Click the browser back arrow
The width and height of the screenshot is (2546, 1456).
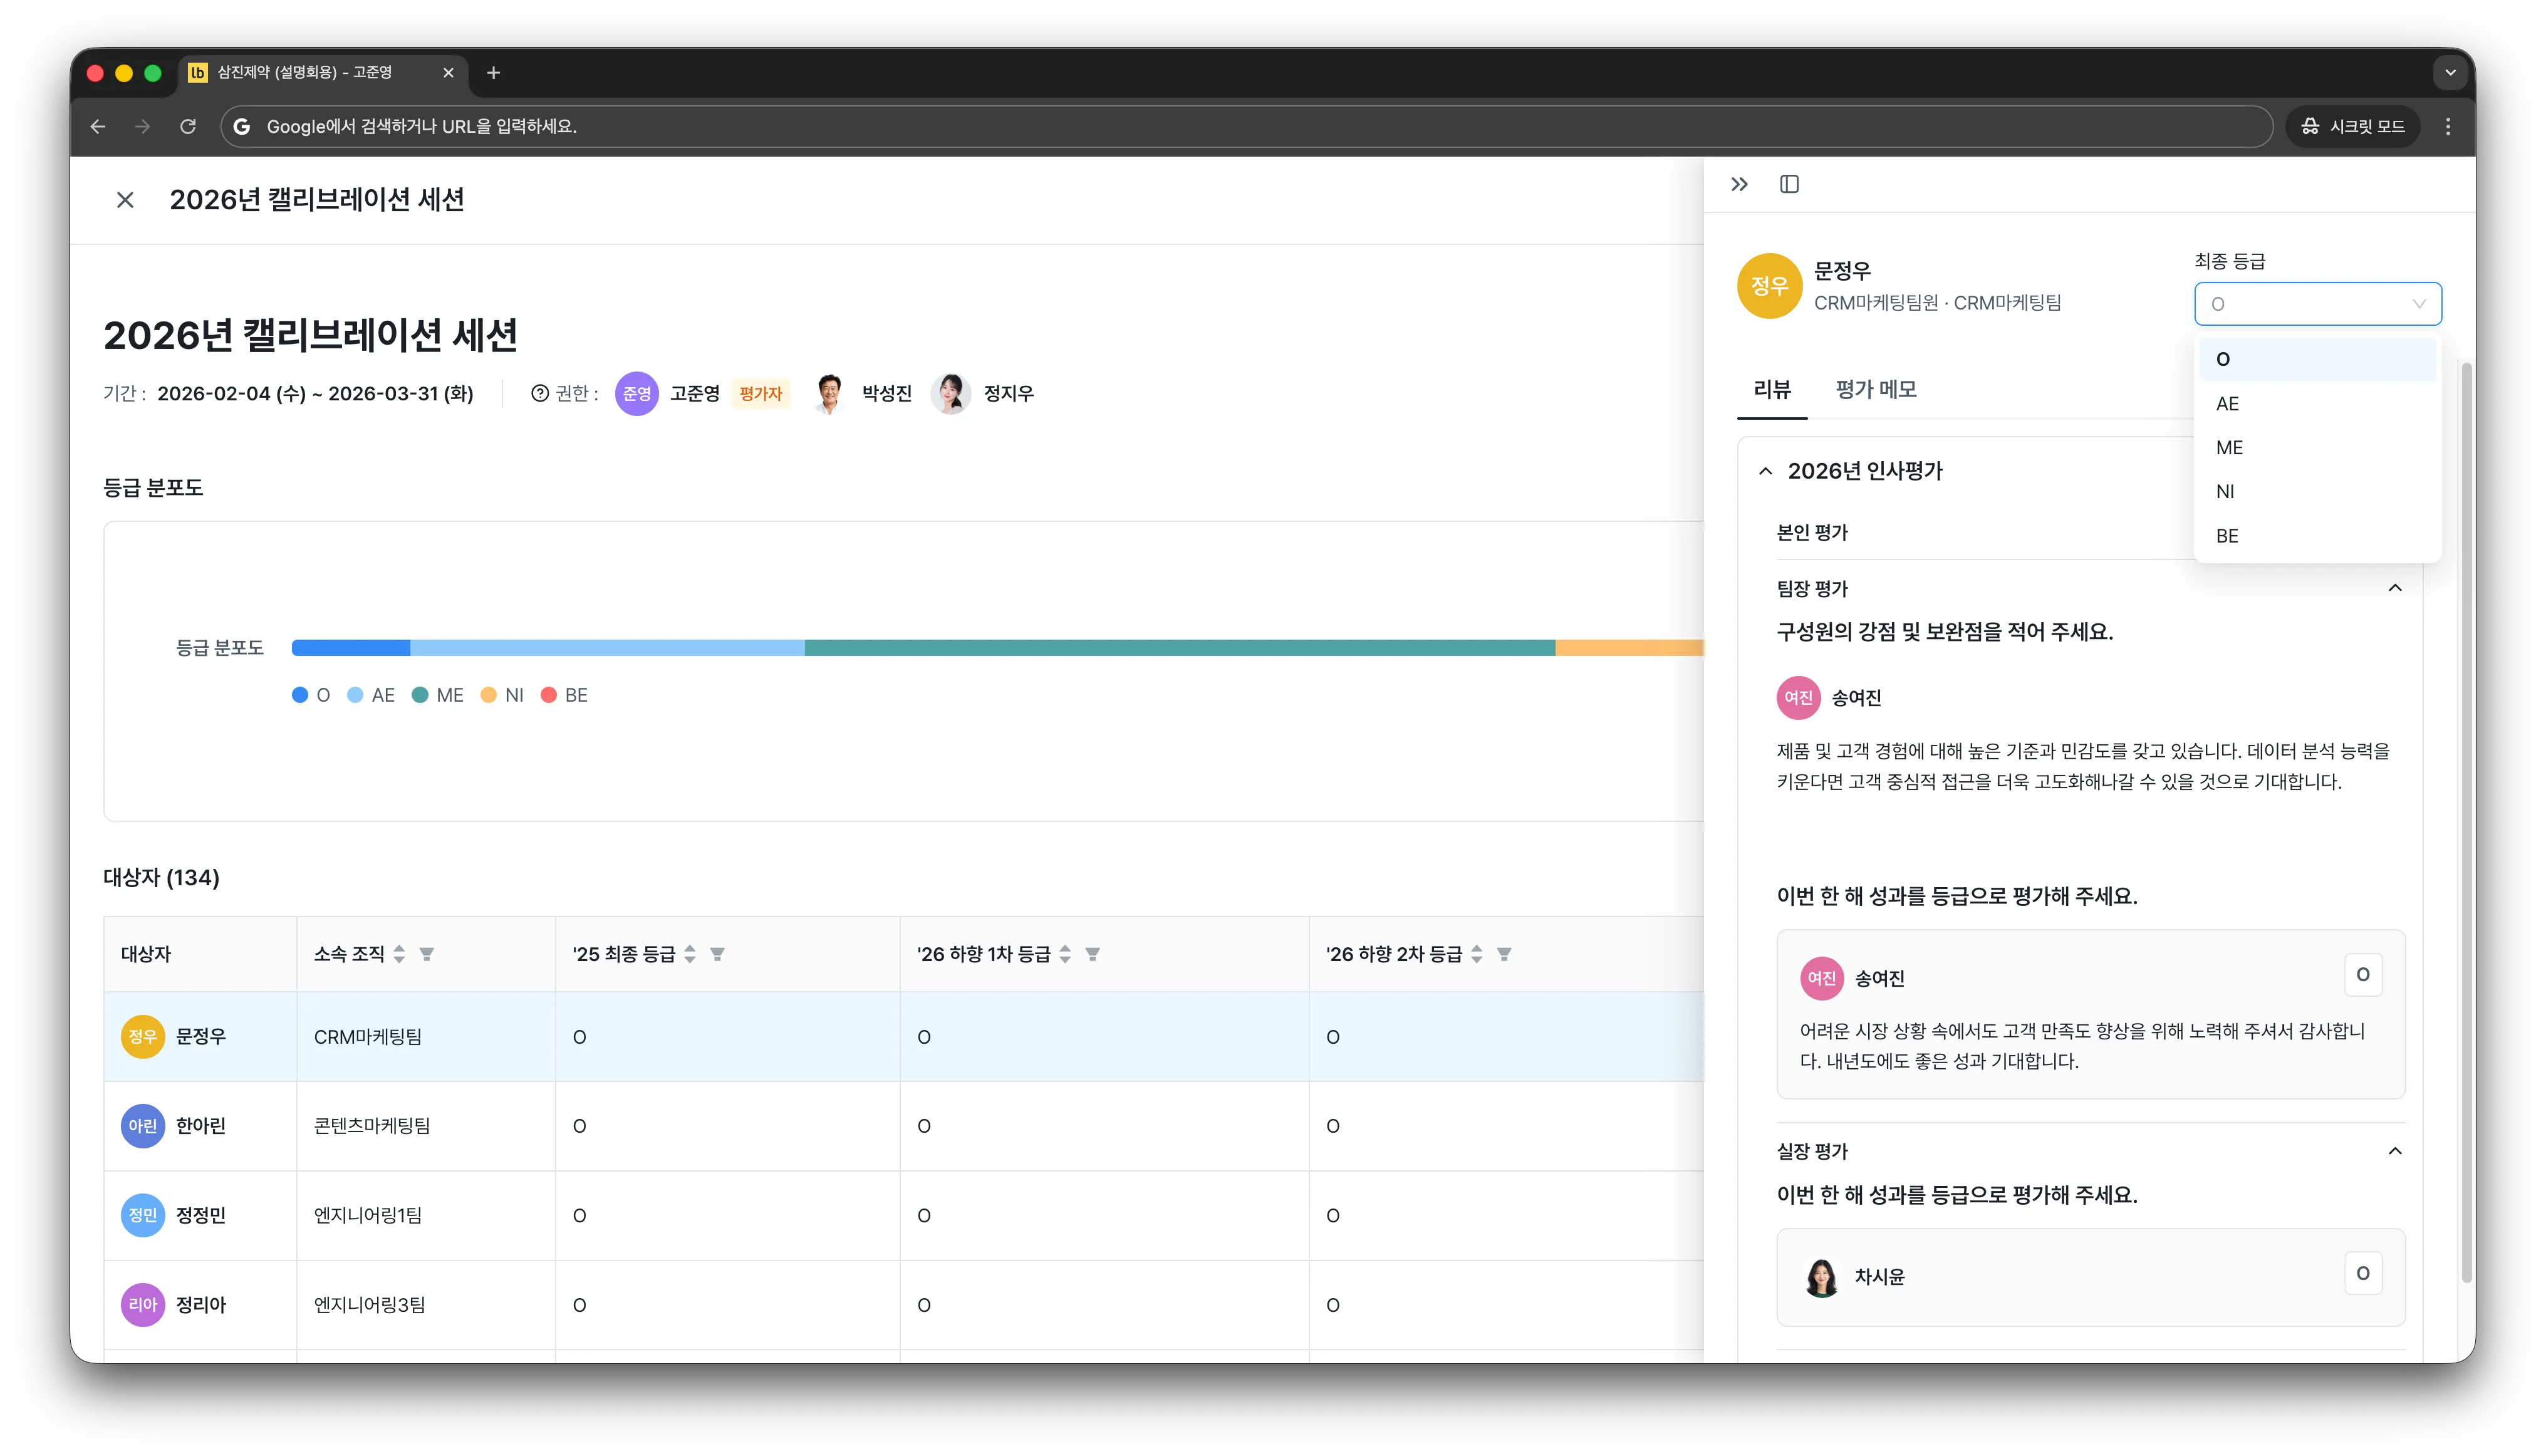point(98,126)
